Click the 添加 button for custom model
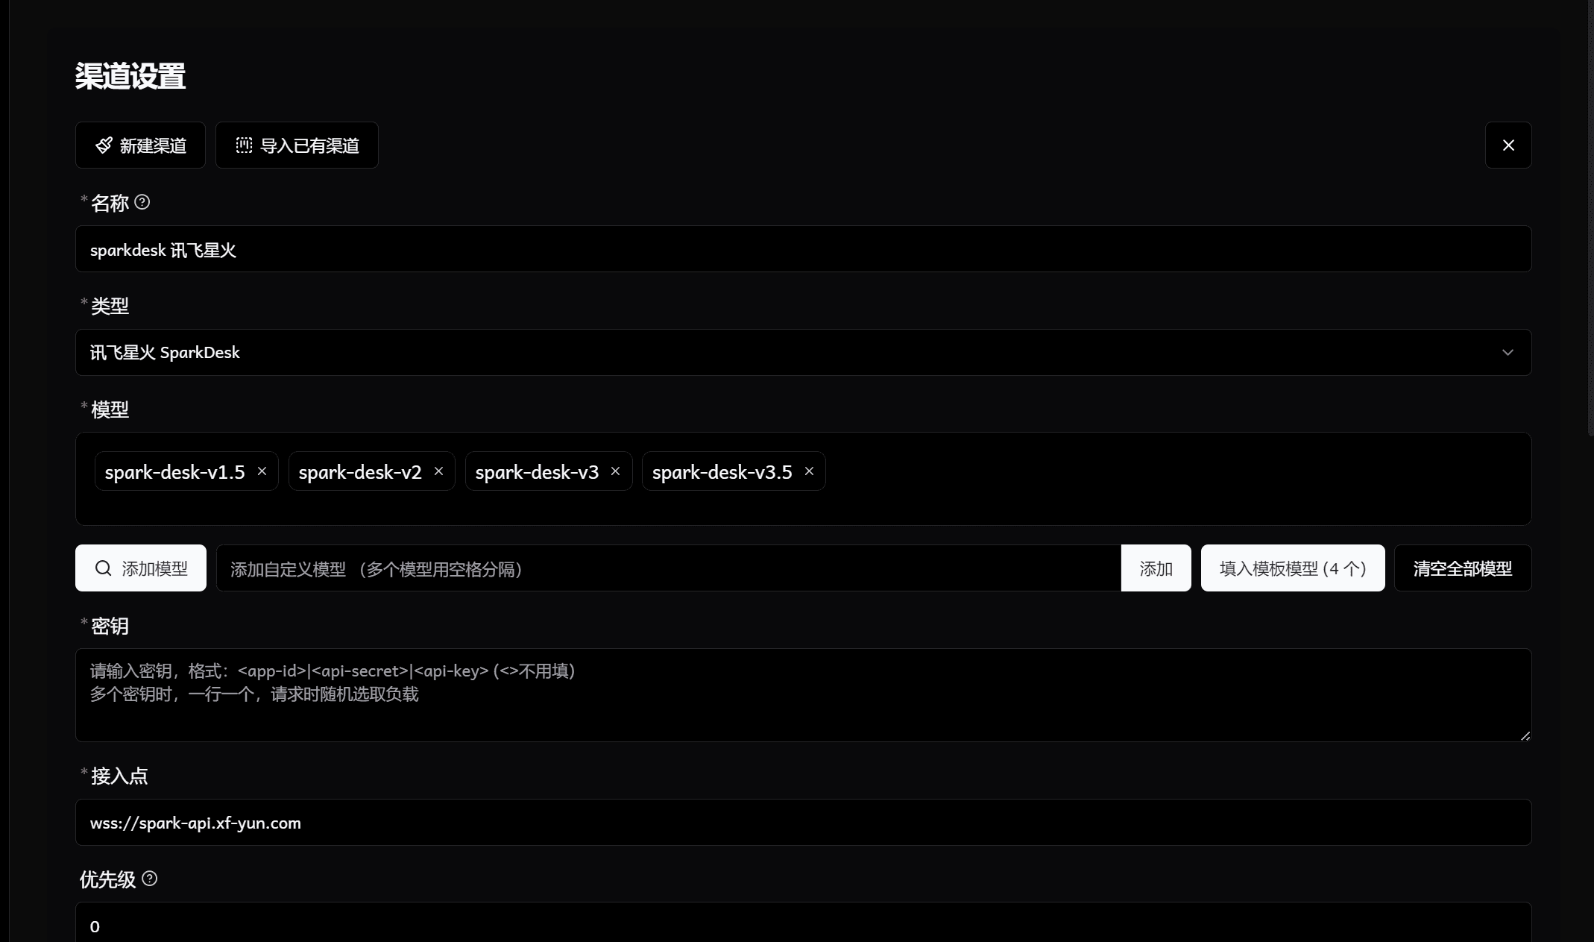 [1156, 568]
